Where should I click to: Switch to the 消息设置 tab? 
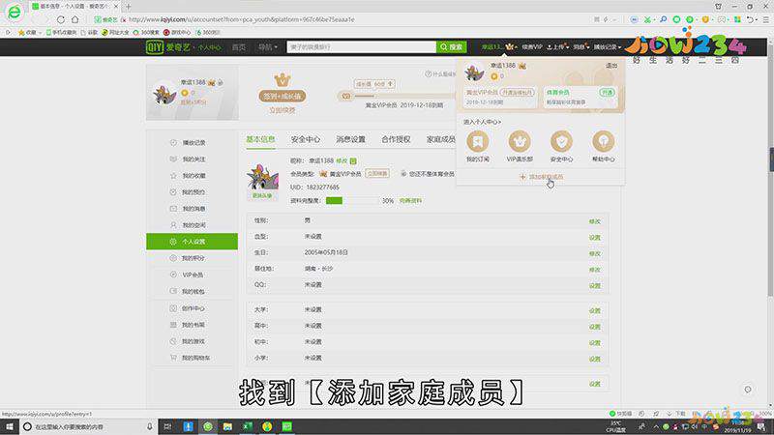click(x=350, y=139)
